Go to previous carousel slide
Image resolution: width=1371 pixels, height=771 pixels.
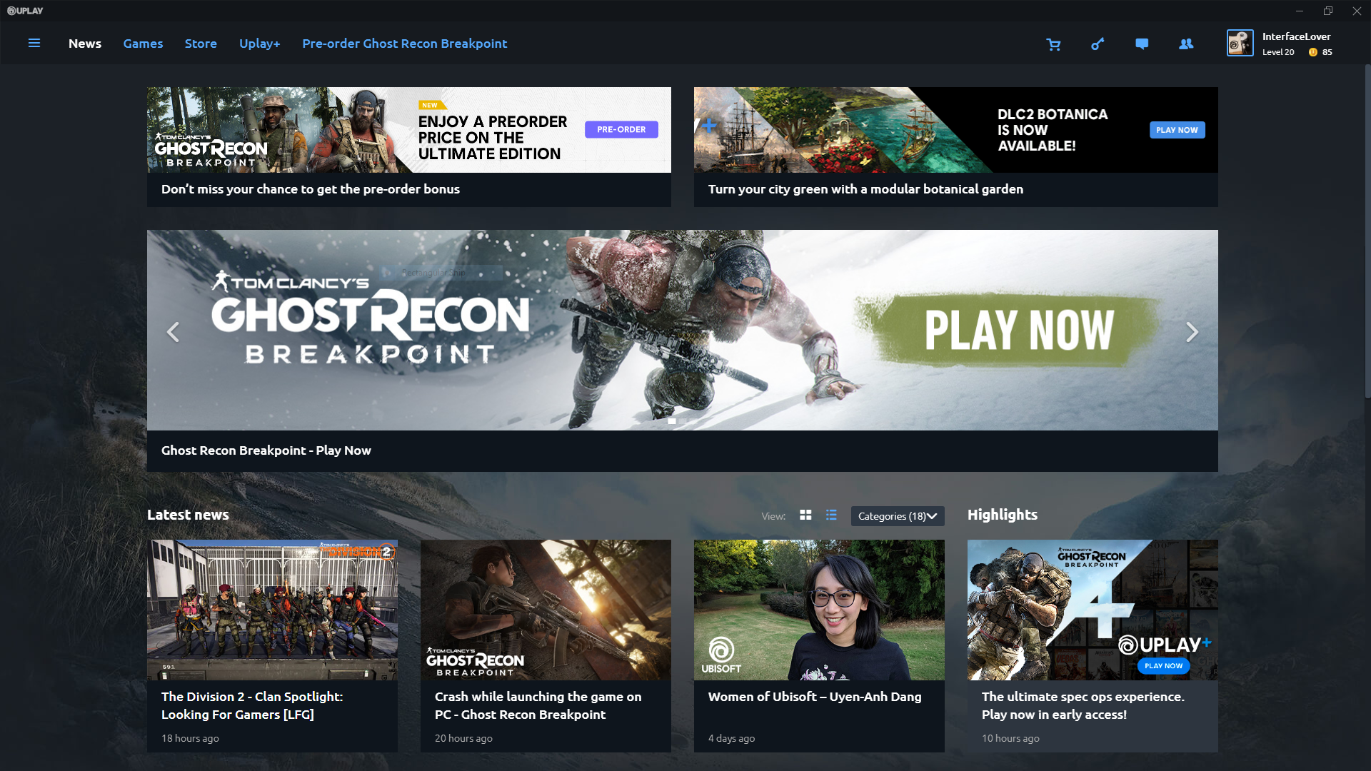point(173,332)
